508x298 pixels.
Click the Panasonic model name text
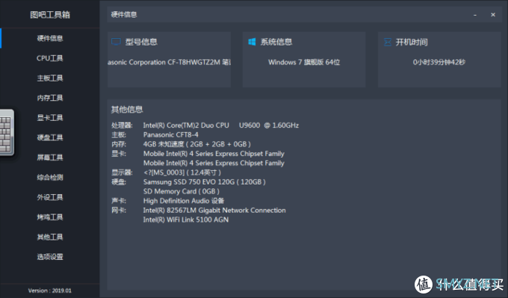pos(169,62)
